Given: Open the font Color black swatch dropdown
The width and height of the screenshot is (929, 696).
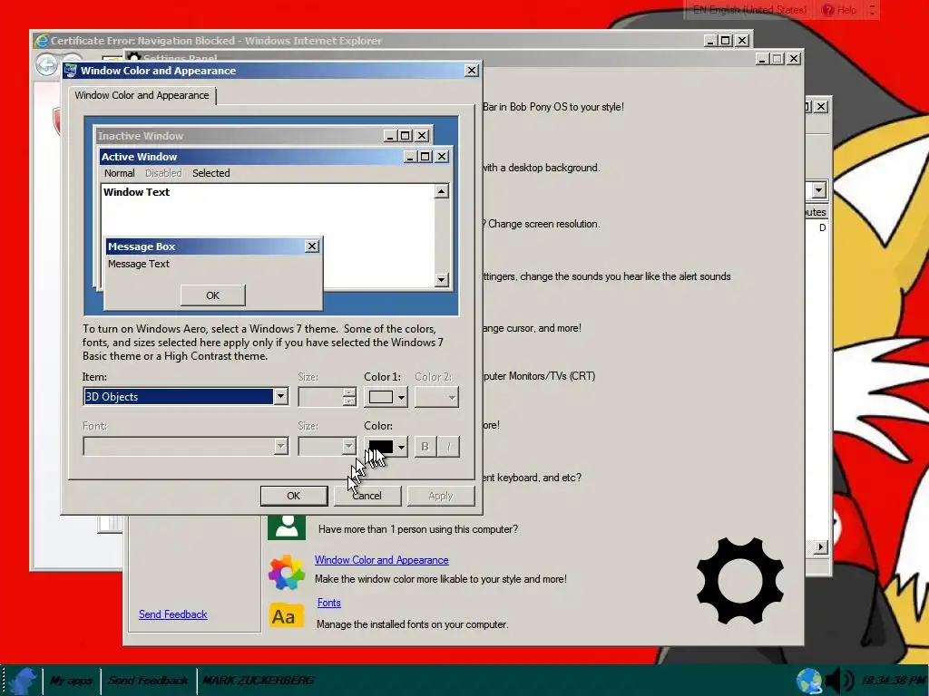Looking at the screenshot, I should click(401, 447).
